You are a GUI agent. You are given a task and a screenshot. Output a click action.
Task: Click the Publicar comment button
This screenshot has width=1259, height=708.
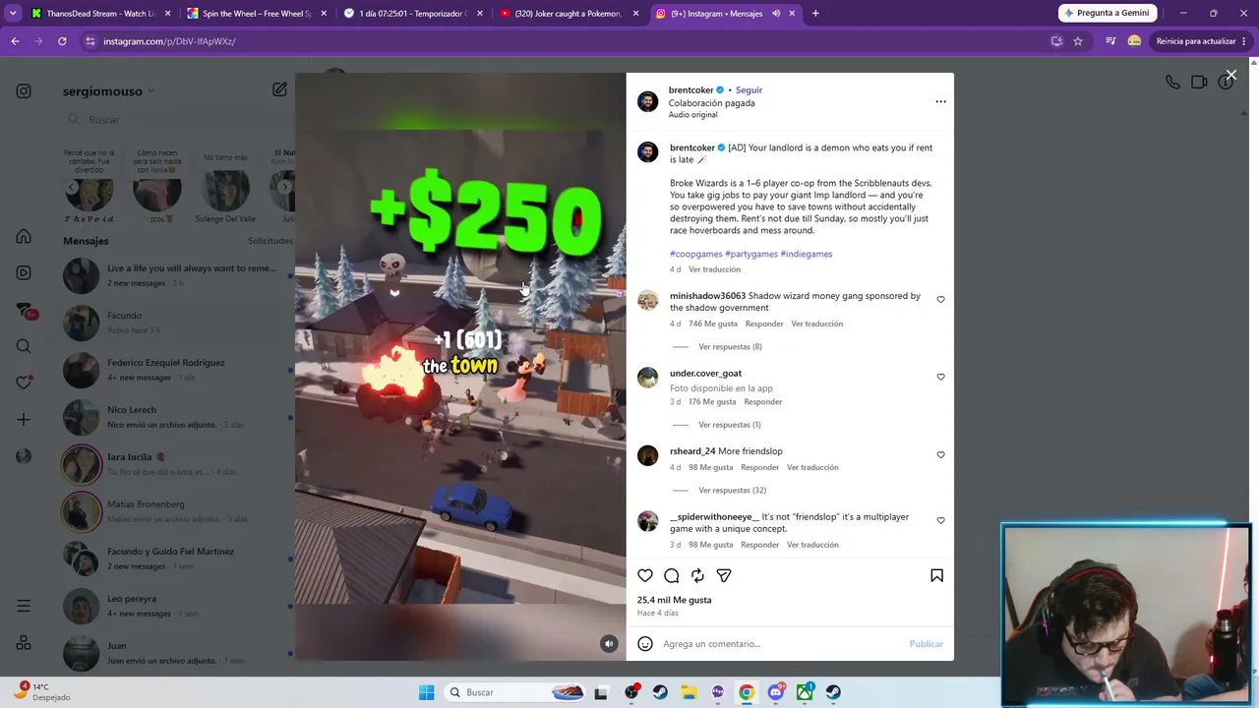(x=926, y=644)
